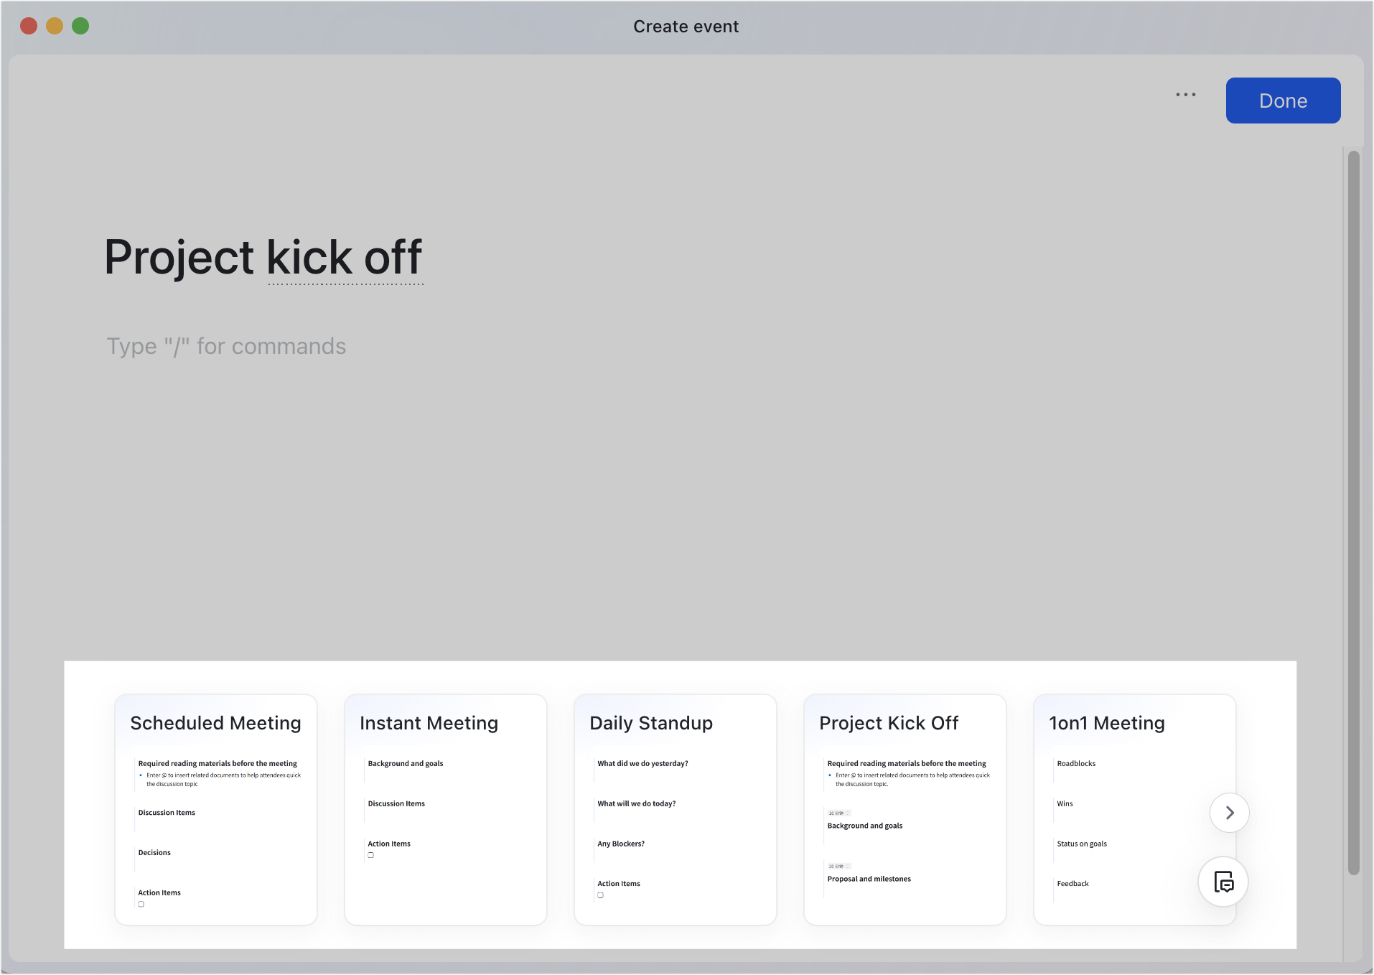Click the green full-screen window icon

(x=80, y=26)
